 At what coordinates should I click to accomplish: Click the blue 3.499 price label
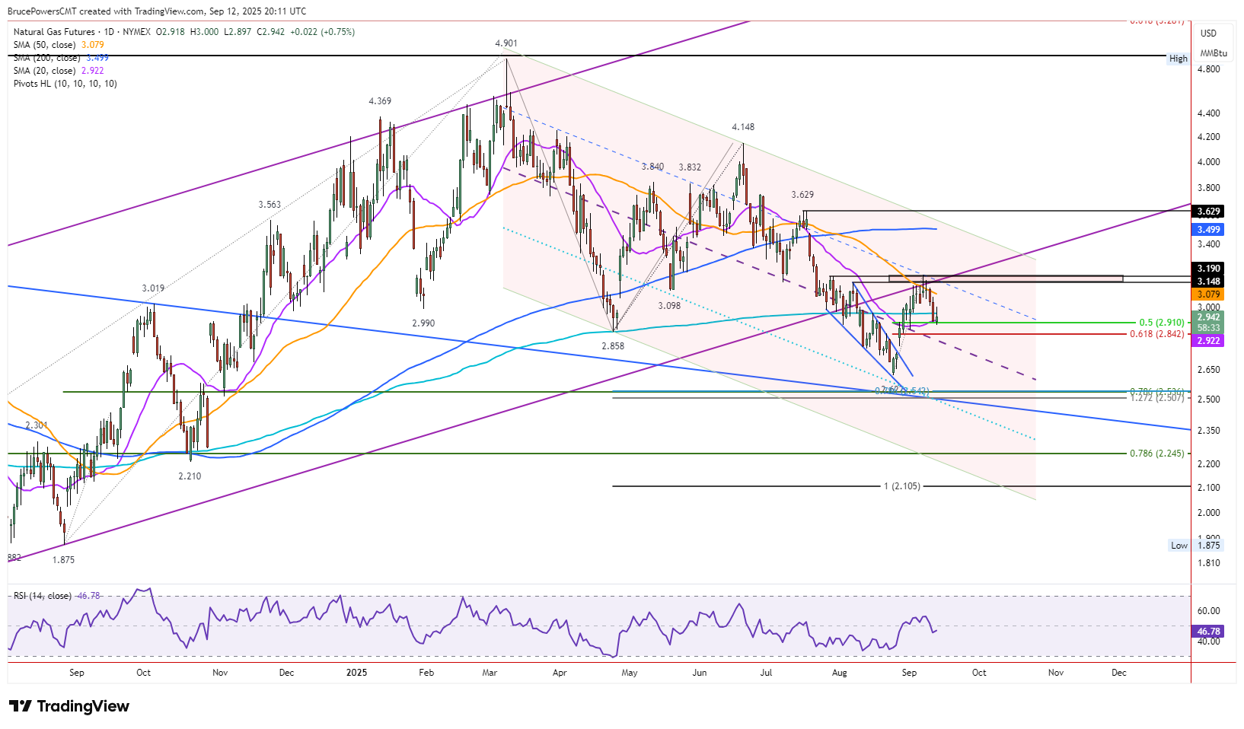pos(1208,229)
